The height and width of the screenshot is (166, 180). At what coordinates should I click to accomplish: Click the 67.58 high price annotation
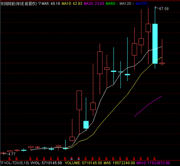(x=164, y=9)
